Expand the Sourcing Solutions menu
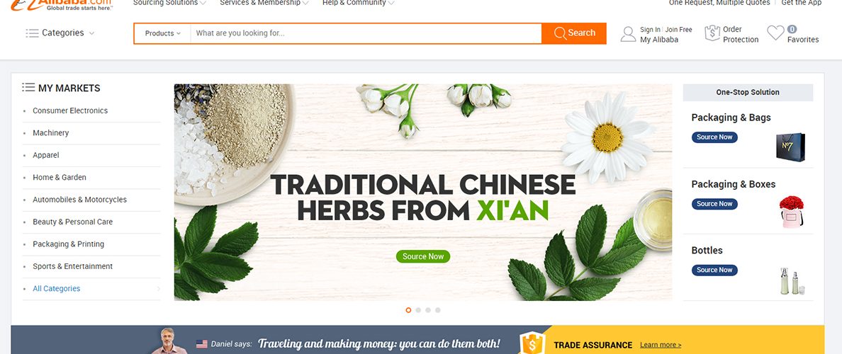842x354 pixels. coord(169,3)
